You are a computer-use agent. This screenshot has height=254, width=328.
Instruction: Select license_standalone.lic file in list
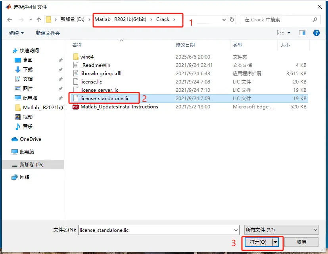click(189, 98)
